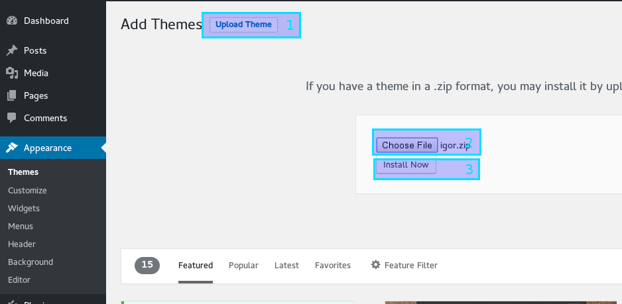This screenshot has width=622, height=304.
Task: Open Customize under Appearance
Action: [27, 190]
